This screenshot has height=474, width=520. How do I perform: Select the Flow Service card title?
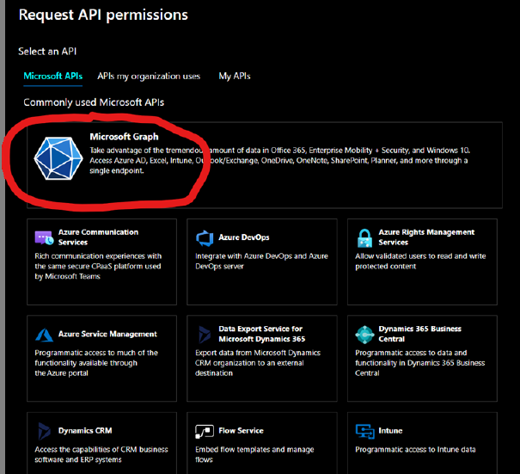coord(241,431)
